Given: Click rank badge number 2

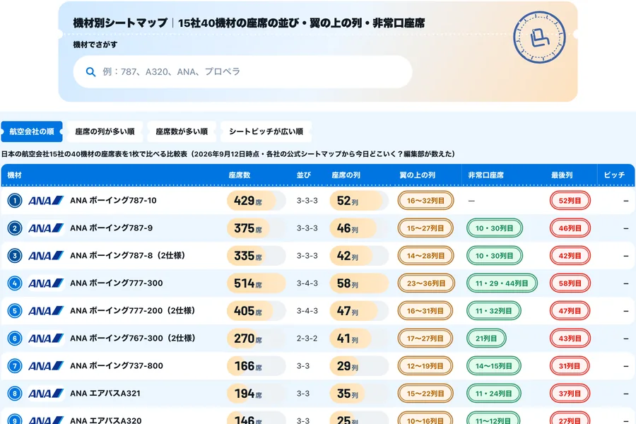Looking at the screenshot, I should (15, 228).
